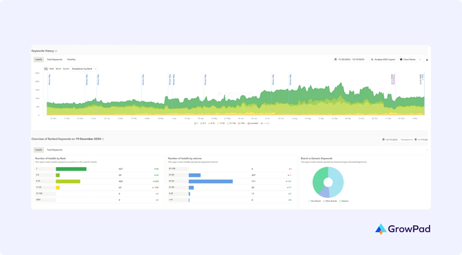Image resolution: width=462 pixels, height=255 pixels.
Task: Click the 527 installs value for rank 1
Action: pos(121,169)
